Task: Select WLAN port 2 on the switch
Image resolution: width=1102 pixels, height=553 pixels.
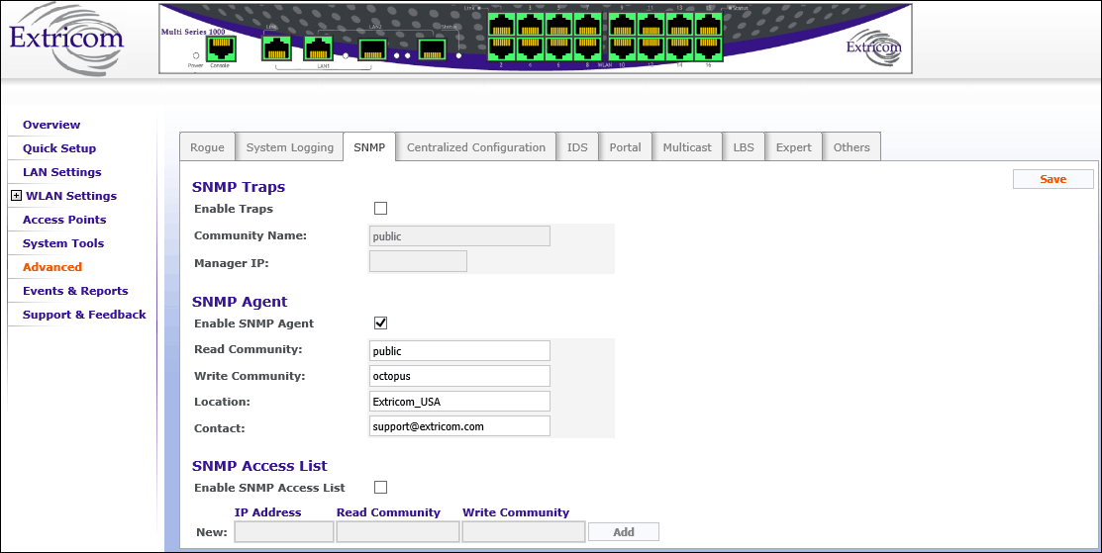Action: click(x=500, y=48)
